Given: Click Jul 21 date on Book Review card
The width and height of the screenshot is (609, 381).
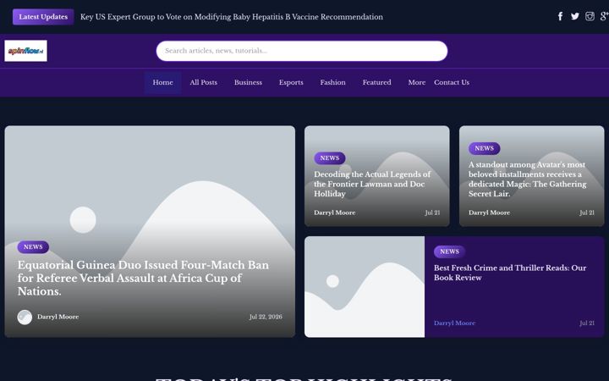Looking at the screenshot, I should 587,323.
